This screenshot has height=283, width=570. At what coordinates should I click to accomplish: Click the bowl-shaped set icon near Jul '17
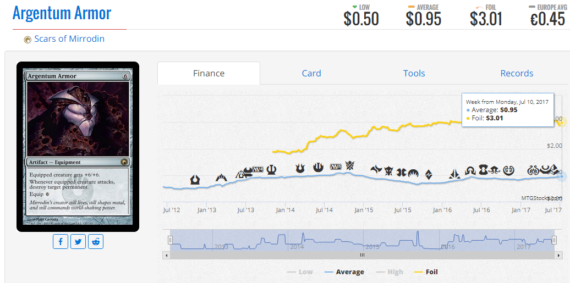(545, 169)
